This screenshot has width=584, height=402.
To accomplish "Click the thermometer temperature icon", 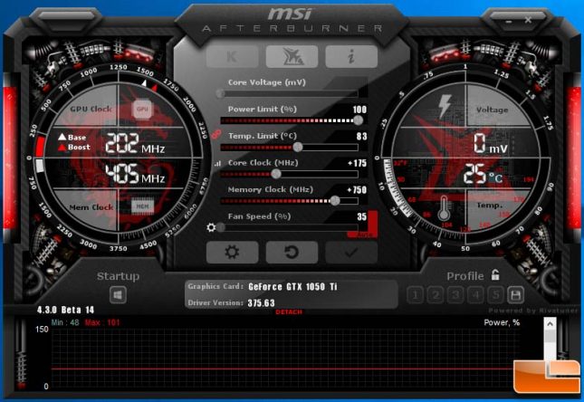I will (444, 208).
